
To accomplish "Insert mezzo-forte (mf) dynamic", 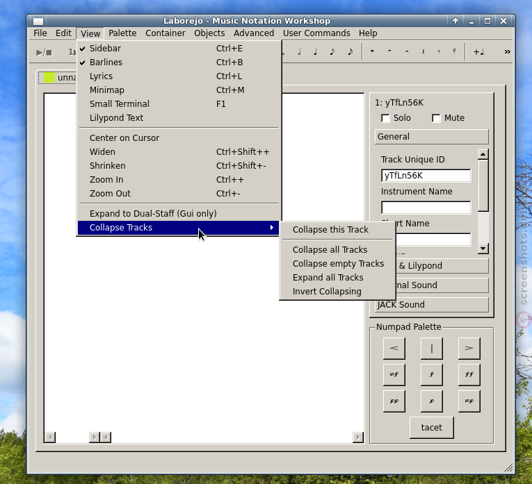I will click(x=394, y=374).
